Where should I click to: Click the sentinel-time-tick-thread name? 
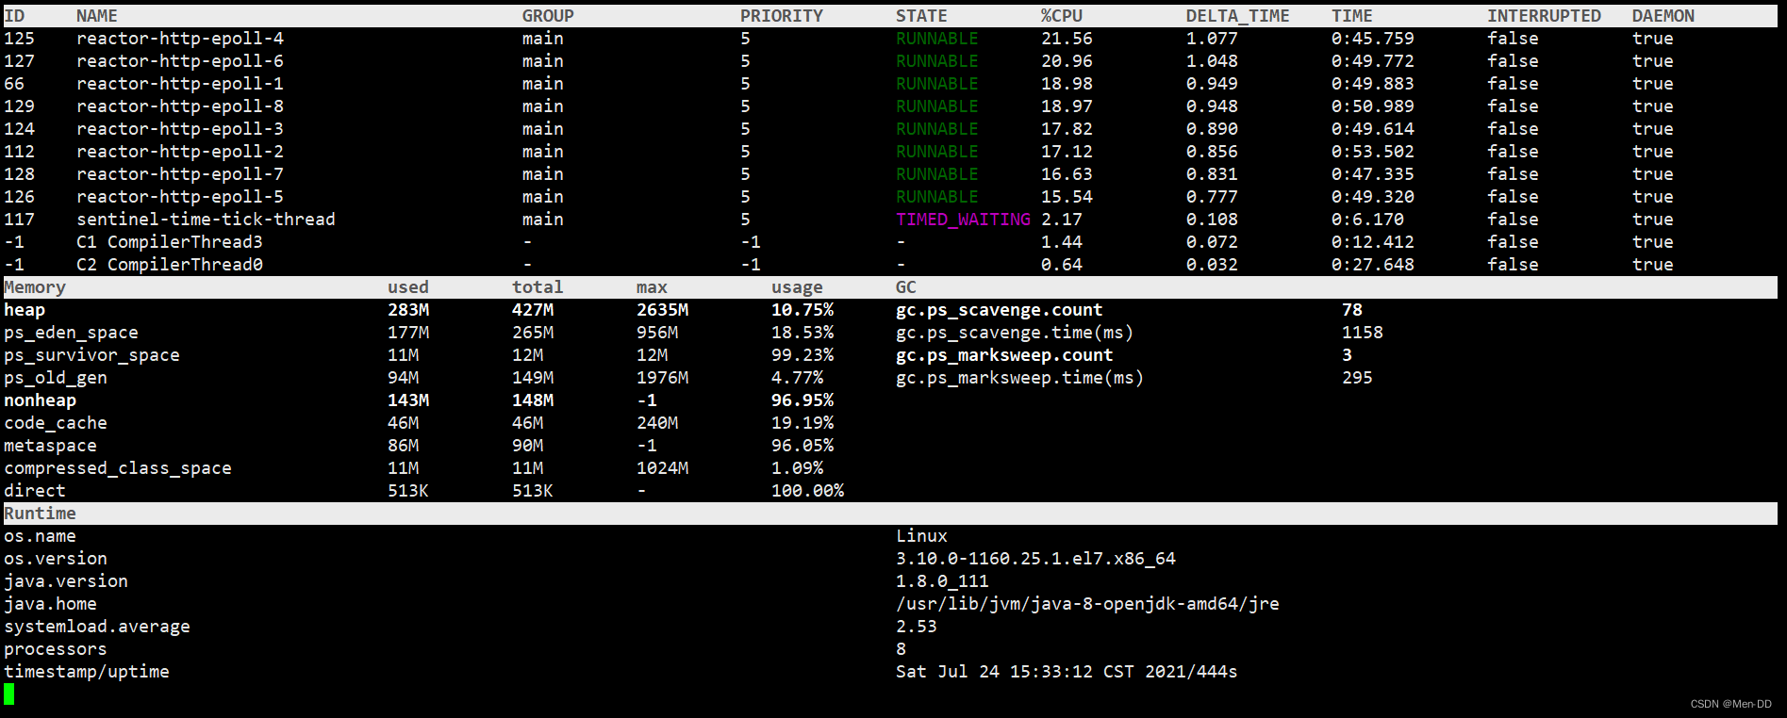[206, 220]
